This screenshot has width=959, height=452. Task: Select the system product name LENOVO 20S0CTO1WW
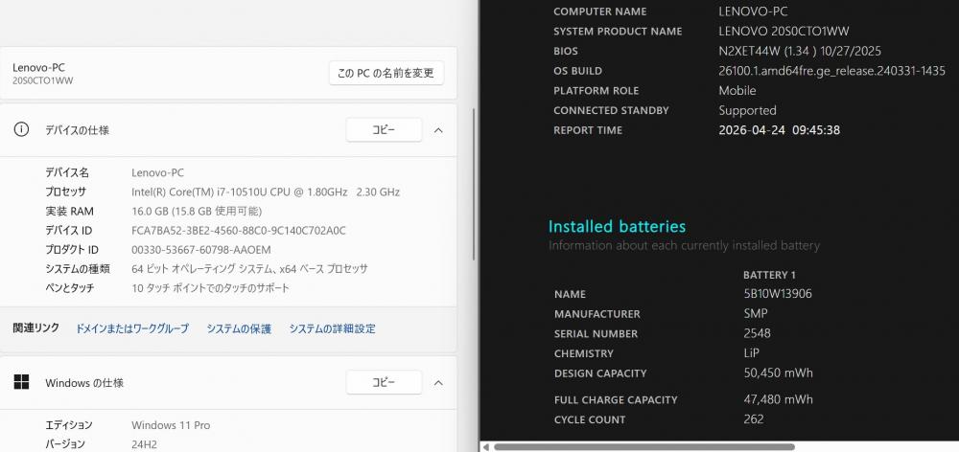784,32
